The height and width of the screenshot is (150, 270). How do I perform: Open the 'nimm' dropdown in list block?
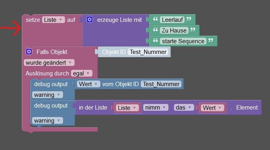(156, 108)
